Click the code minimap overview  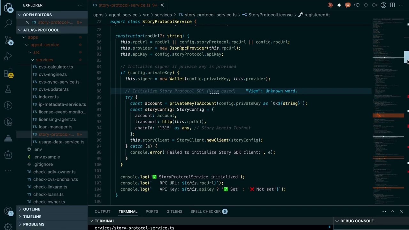click(x=388, y=112)
